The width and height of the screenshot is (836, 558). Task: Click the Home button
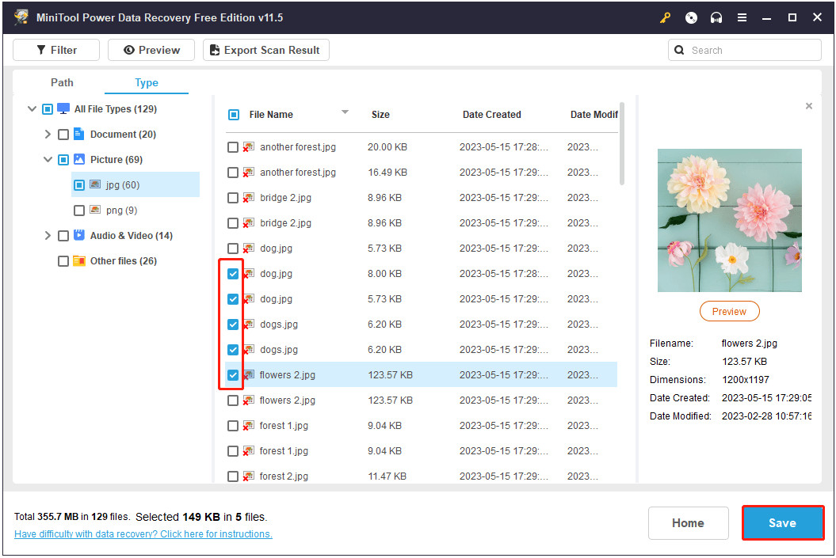(x=688, y=523)
